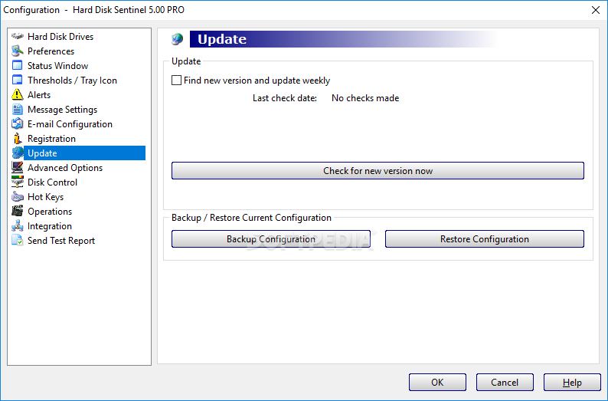
Task: Click the Preferences sidebar icon
Action: [17, 51]
